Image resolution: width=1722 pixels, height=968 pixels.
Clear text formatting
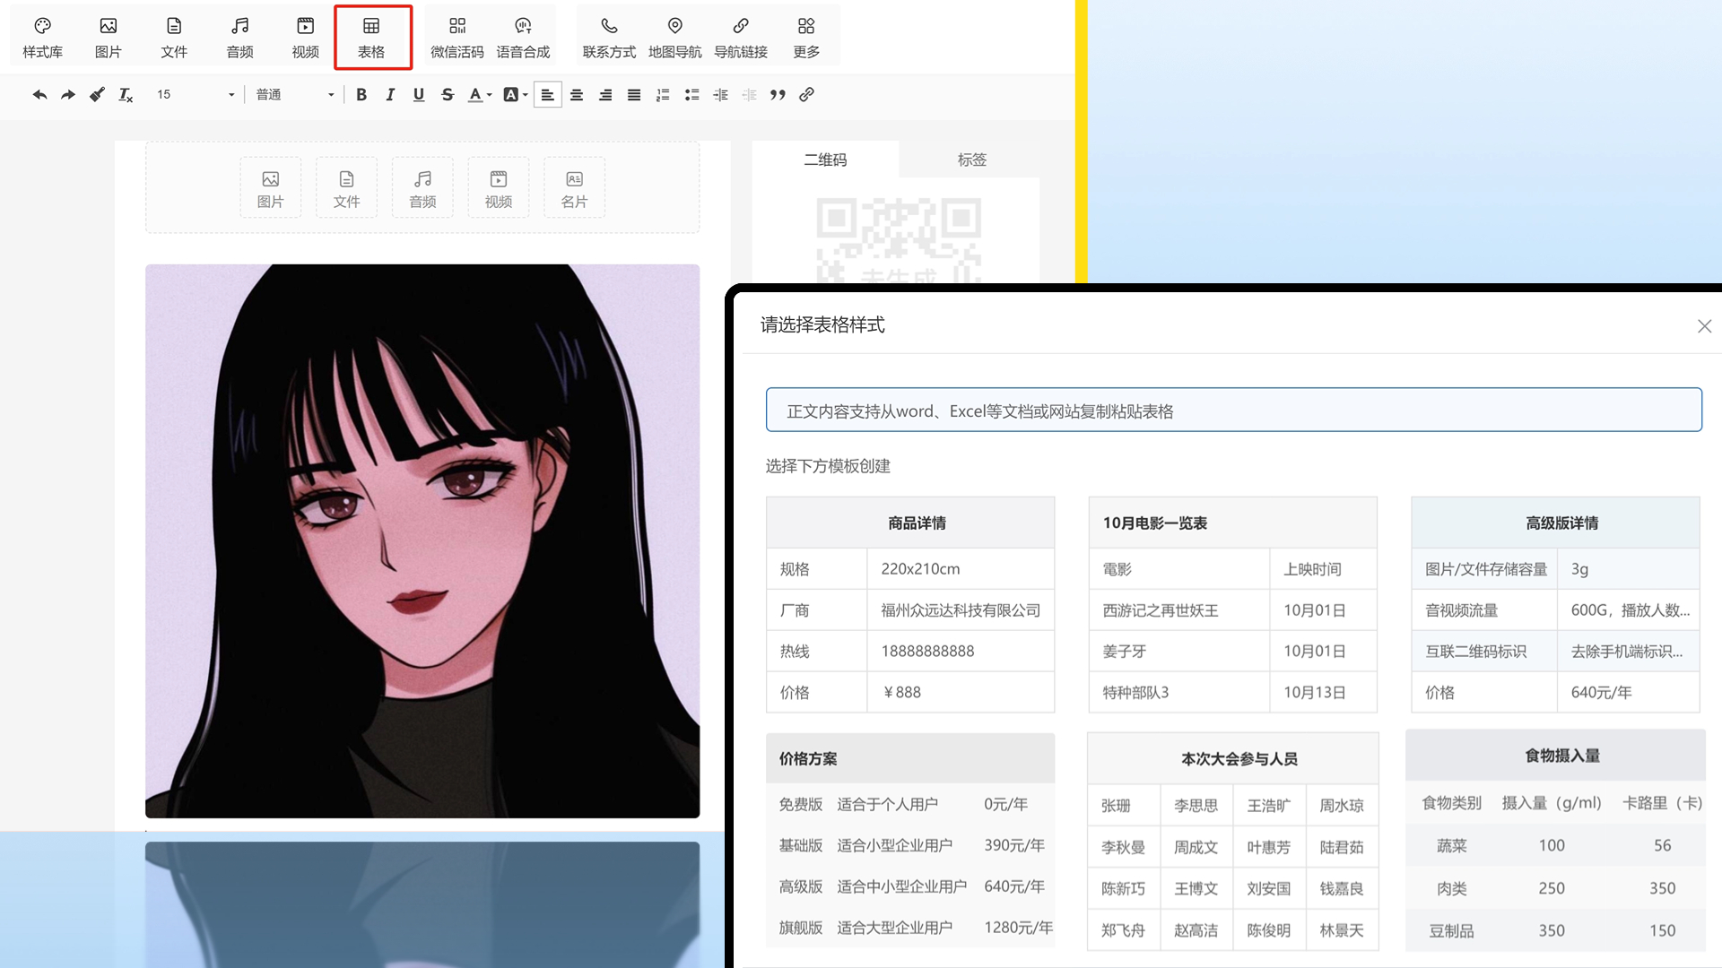point(126,94)
